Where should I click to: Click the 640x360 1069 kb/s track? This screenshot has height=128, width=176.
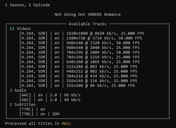[79, 62]
